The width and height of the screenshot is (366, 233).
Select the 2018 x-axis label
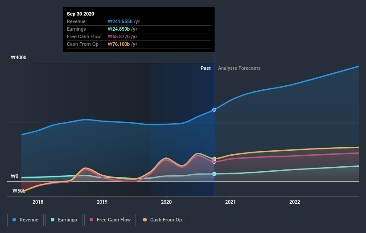point(38,202)
